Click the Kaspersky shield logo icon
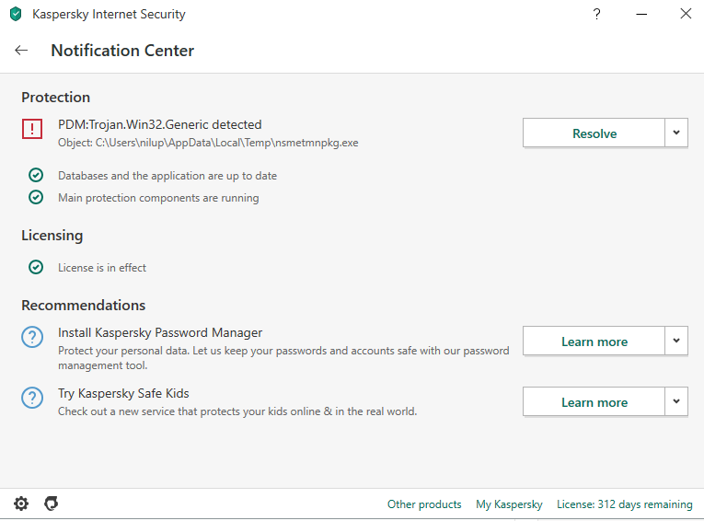 pyautogui.click(x=16, y=14)
